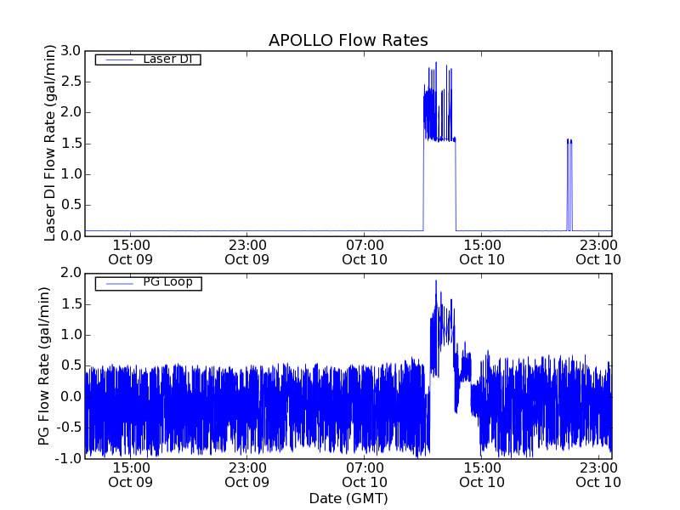This screenshot has height=510, width=680.
Task: Click the blue line sample in Laser DI legend
Action: click(x=117, y=59)
